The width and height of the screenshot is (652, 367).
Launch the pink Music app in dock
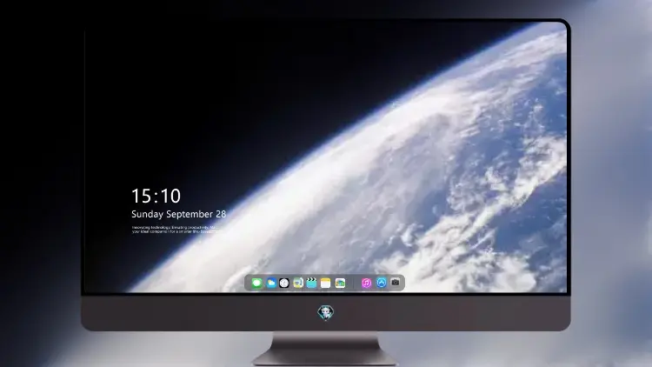pos(366,284)
